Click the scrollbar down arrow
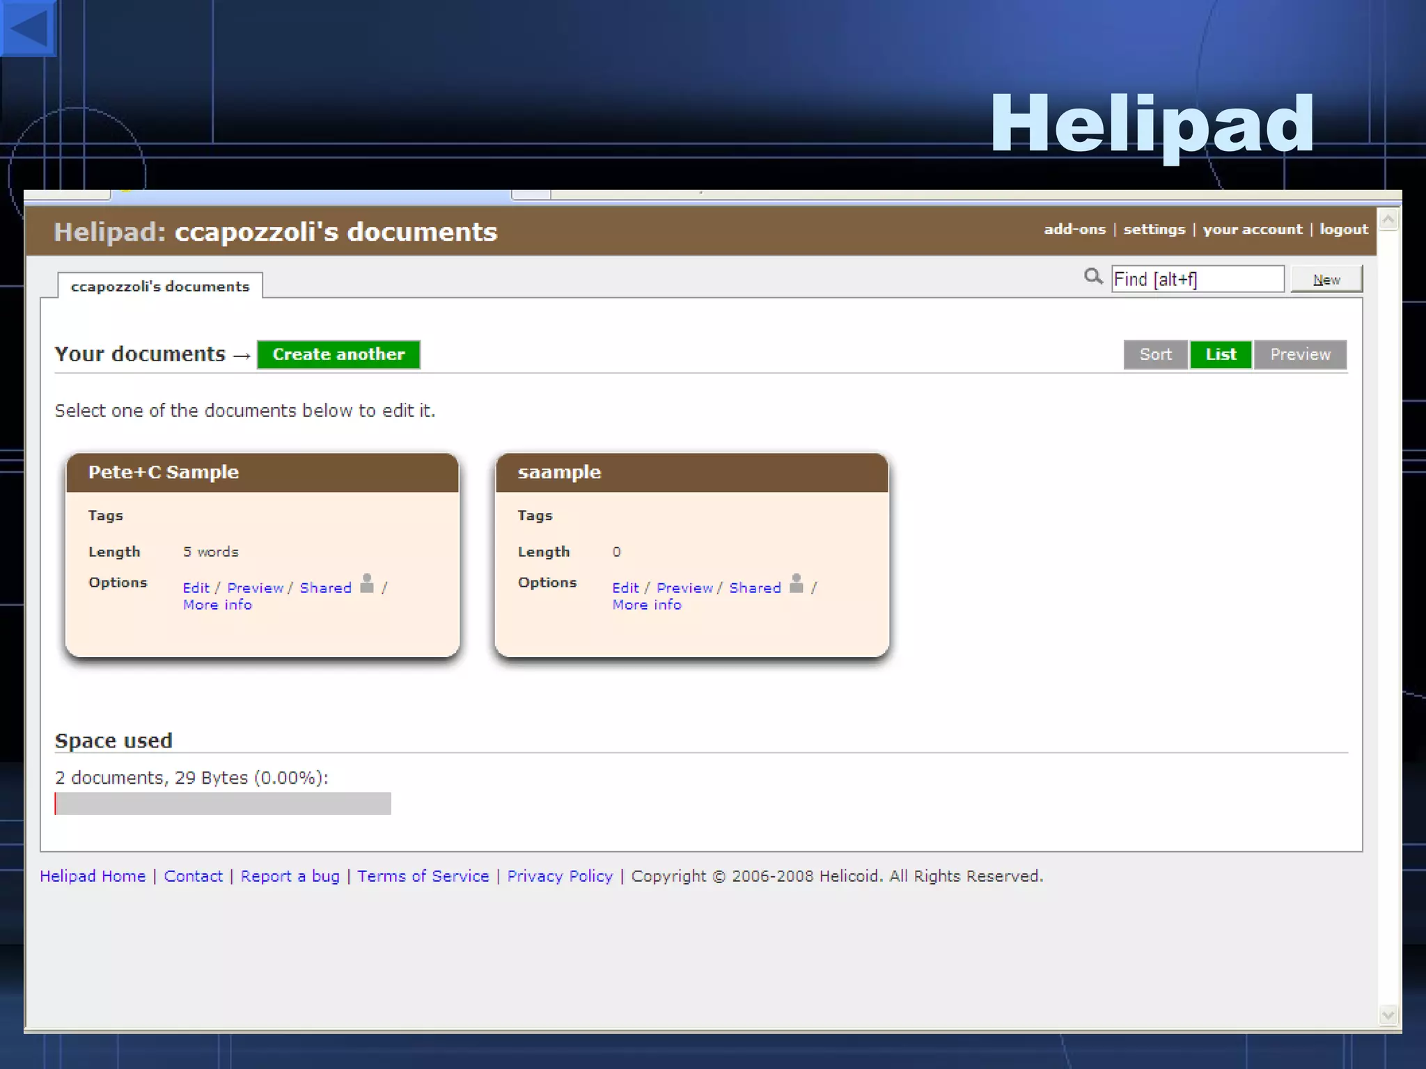1426x1069 pixels. pos(1388,1015)
